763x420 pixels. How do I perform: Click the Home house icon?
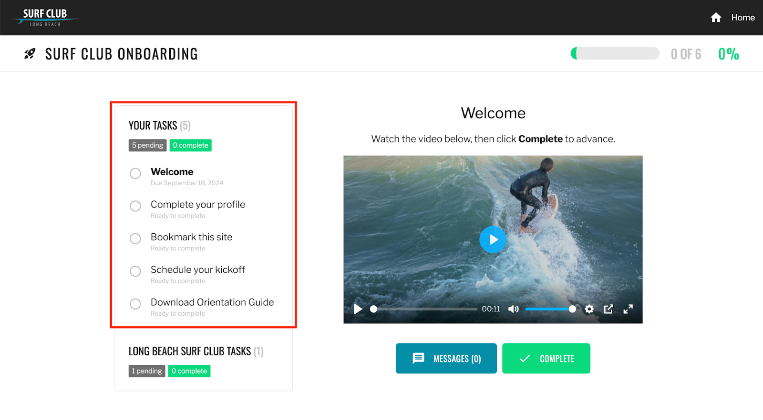pos(716,18)
